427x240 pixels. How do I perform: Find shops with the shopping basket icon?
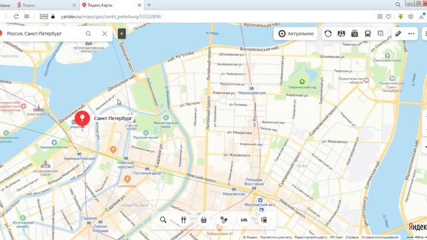pos(203,220)
